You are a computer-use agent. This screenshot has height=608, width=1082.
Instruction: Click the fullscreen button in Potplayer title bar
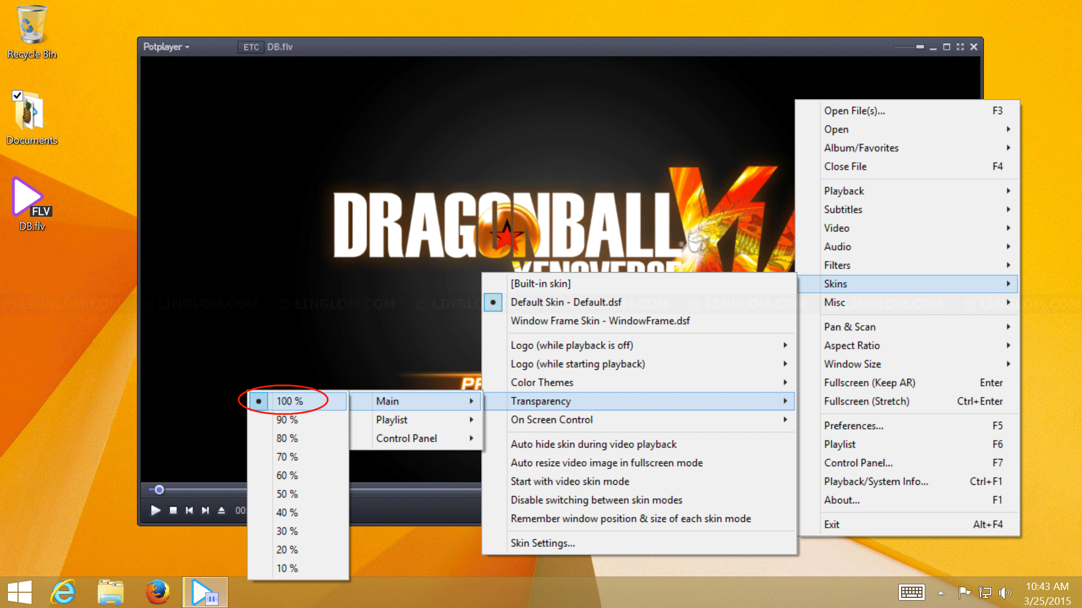(x=960, y=47)
